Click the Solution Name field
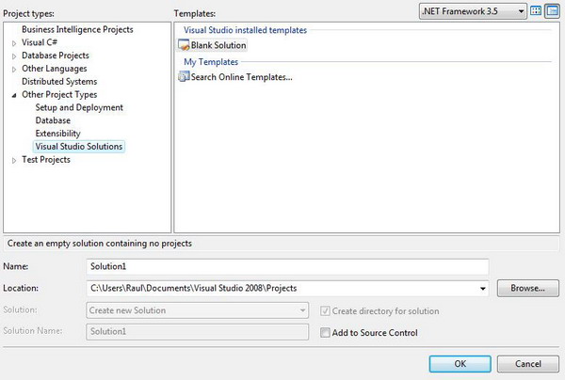The height and width of the screenshot is (380, 565). coord(198,332)
